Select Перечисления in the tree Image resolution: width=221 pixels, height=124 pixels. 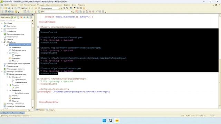point(12,37)
